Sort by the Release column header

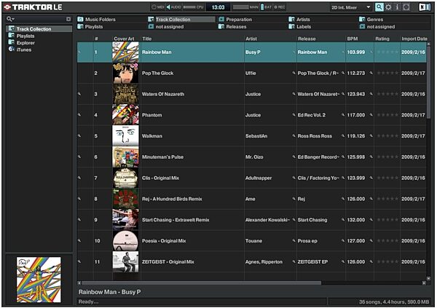pyautogui.click(x=307, y=39)
